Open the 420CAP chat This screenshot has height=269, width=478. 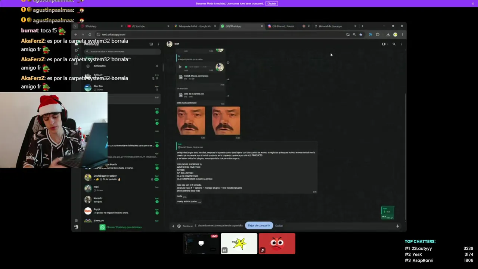(x=122, y=77)
